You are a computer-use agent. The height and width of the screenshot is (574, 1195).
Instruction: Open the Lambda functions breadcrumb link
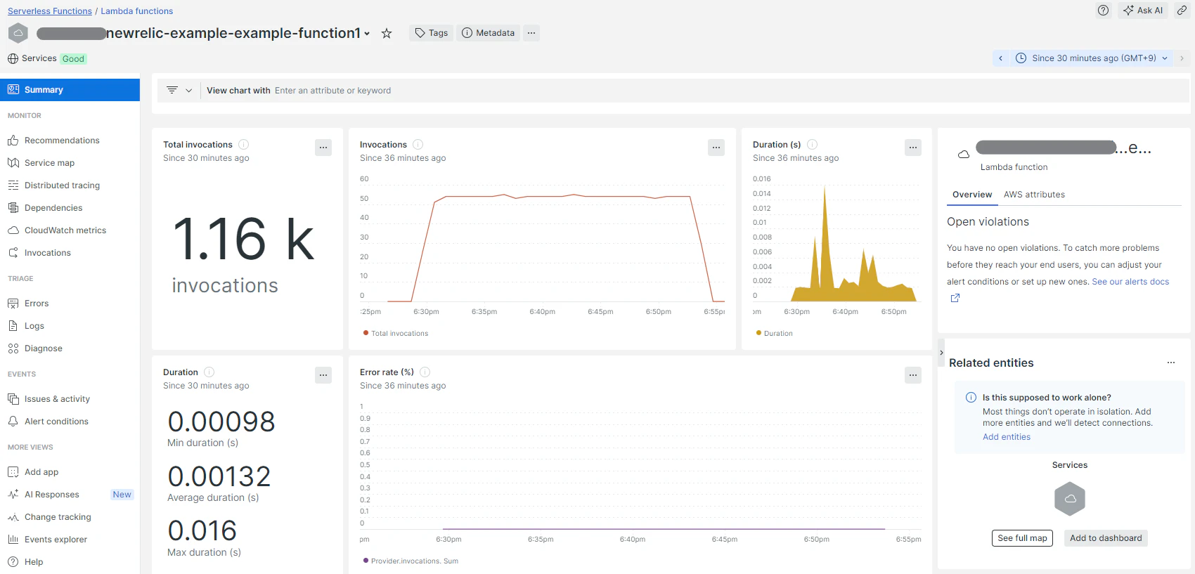click(137, 11)
